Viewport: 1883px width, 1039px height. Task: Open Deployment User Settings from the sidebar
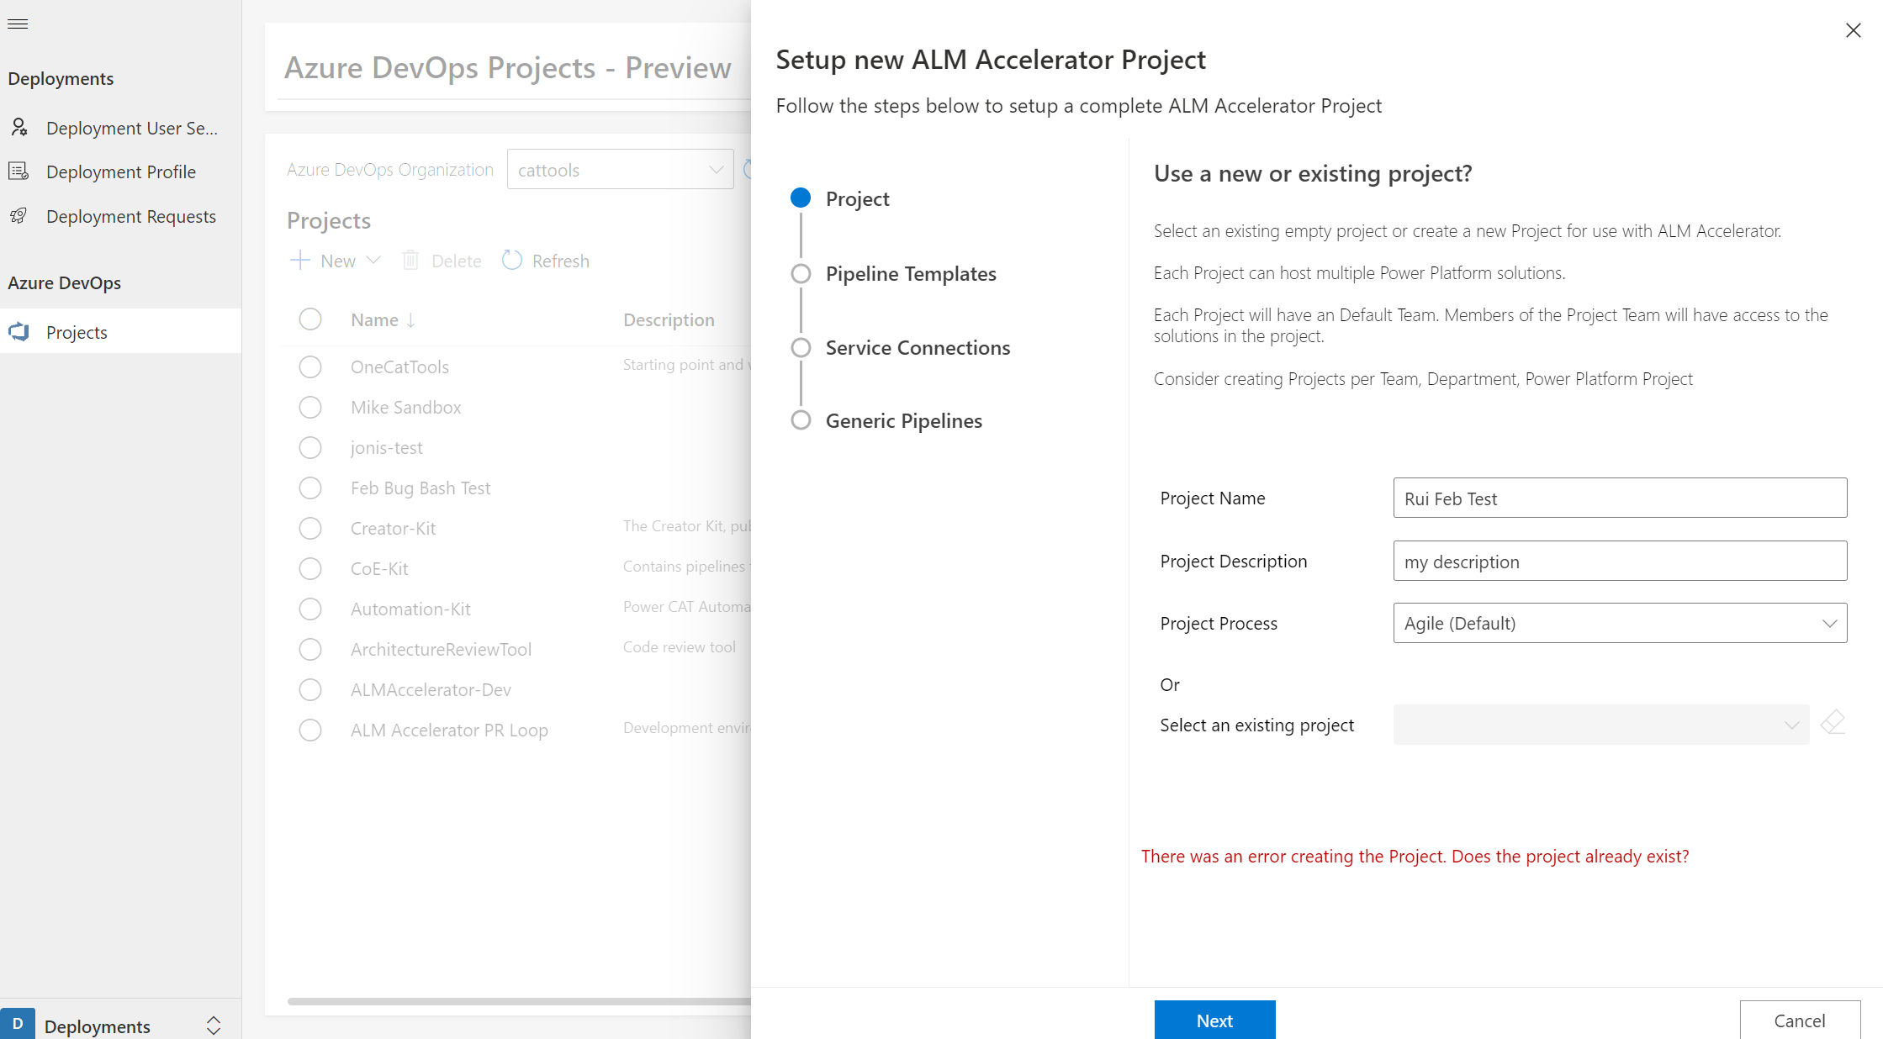click(132, 128)
